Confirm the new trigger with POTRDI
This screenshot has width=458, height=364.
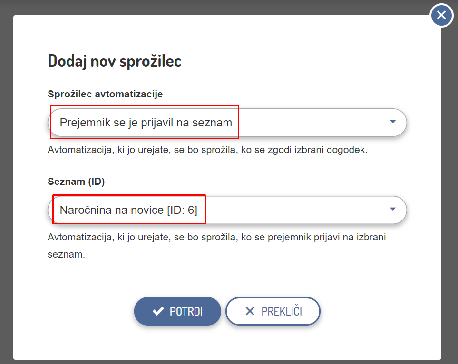pos(177,311)
